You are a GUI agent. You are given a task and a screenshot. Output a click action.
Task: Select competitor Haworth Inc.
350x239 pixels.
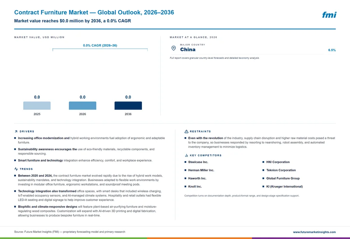(197, 178)
